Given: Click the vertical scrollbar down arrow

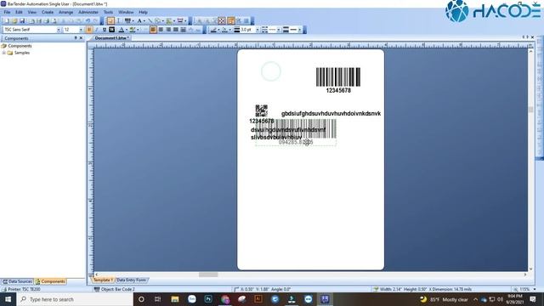Looking at the screenshot, I should click(x=530, y=269).
